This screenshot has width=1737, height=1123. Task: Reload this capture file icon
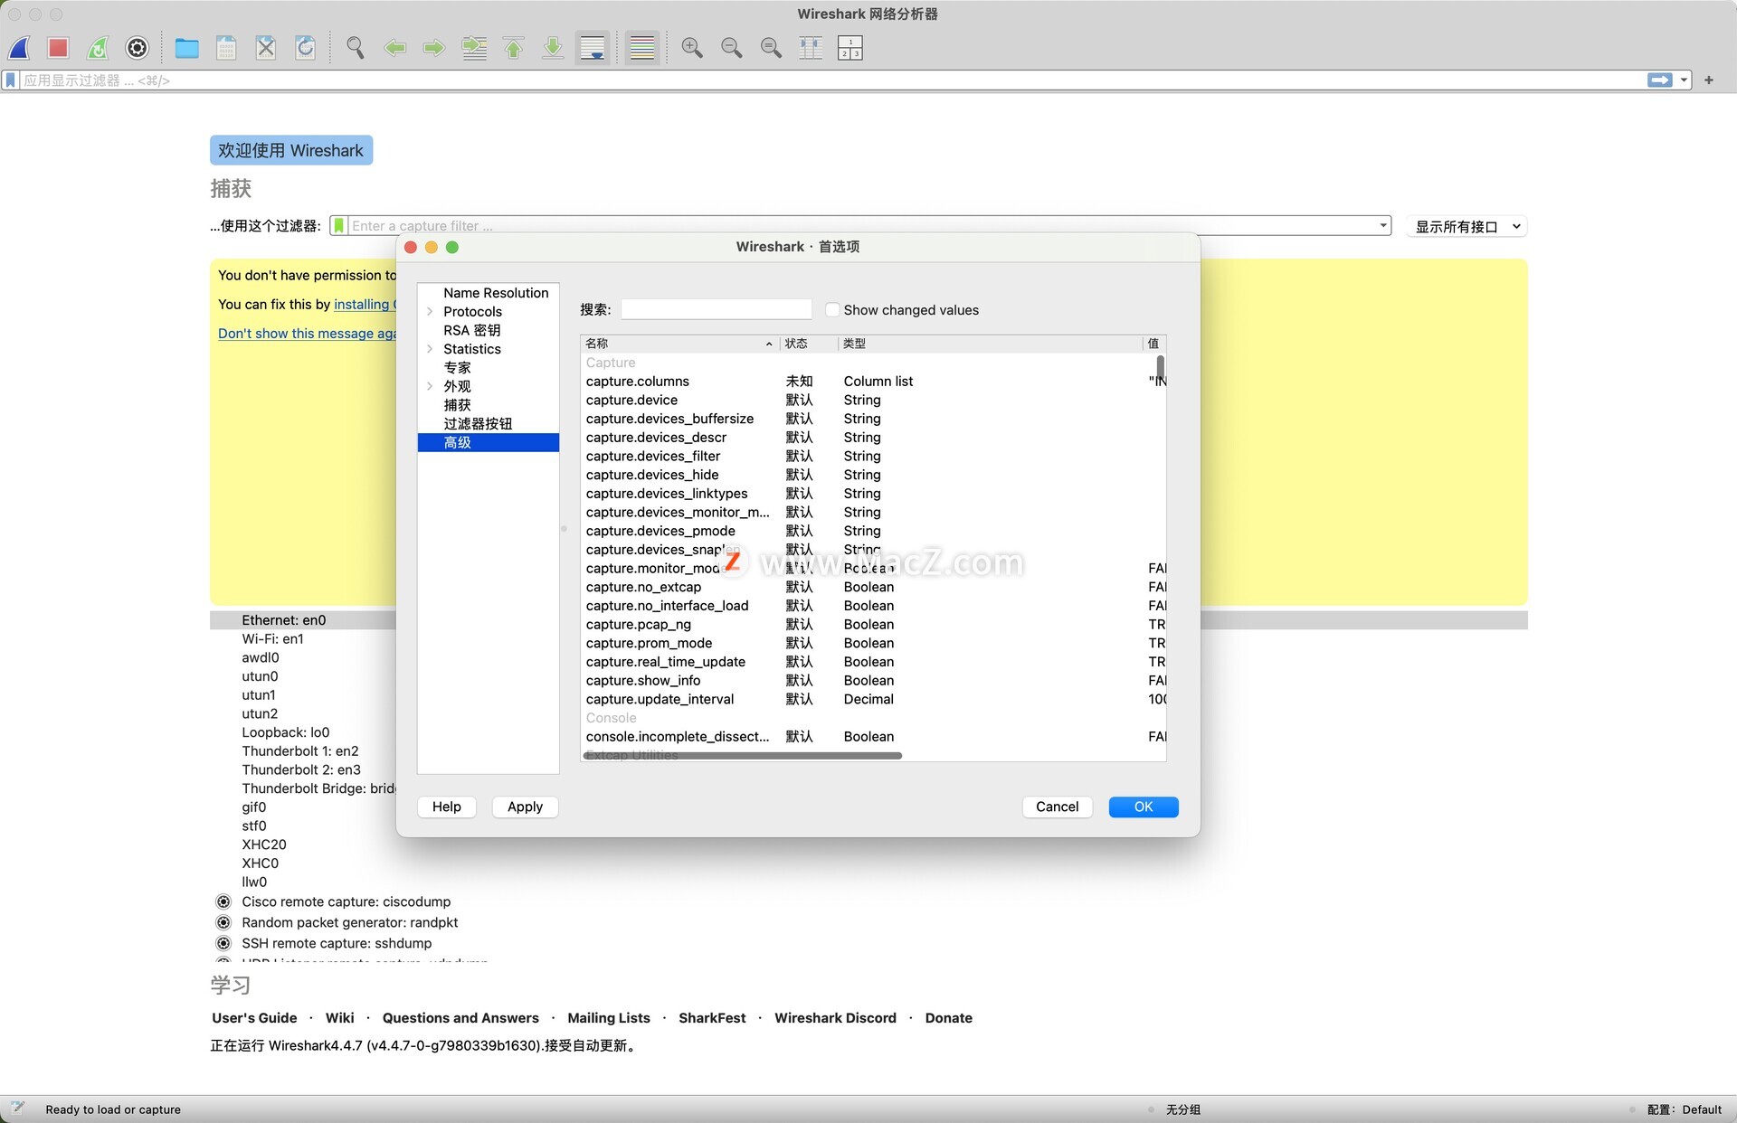point(306,48)
